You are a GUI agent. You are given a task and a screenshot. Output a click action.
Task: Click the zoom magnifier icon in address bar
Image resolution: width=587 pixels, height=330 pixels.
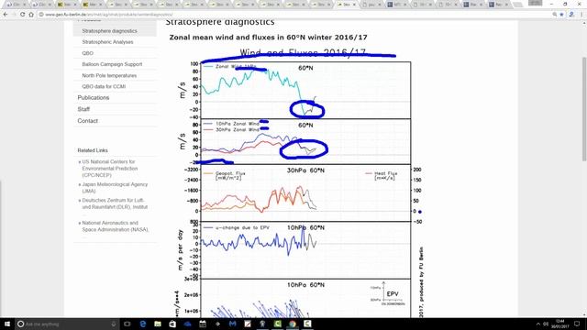[x=554, y=15]
